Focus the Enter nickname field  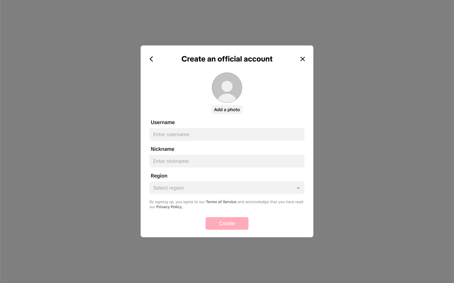(x=227, y=161)
